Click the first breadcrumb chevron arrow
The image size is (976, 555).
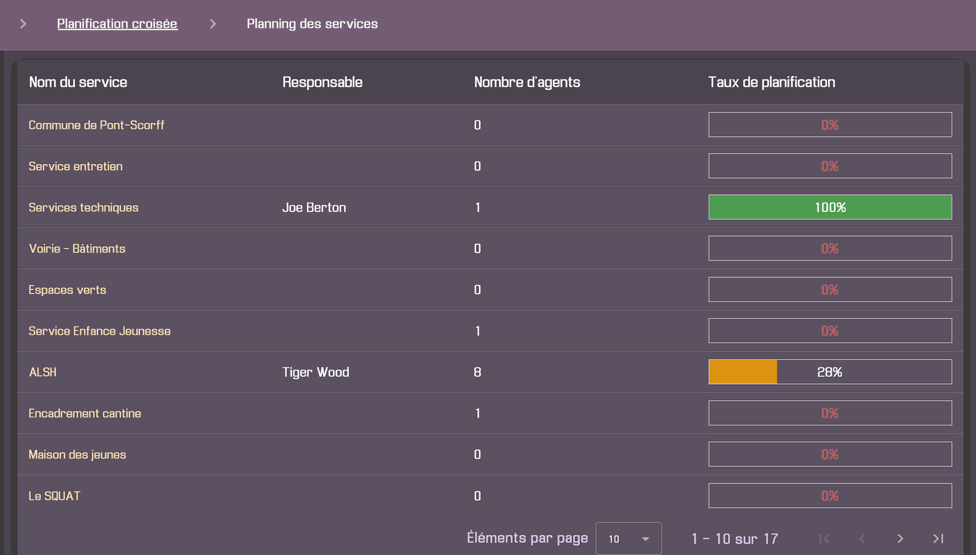(23, 24)
